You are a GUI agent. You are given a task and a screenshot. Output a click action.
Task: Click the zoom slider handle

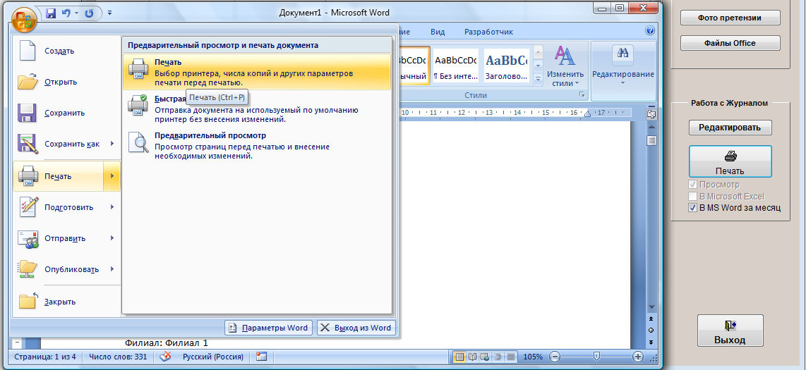click(x=596, y=356)
